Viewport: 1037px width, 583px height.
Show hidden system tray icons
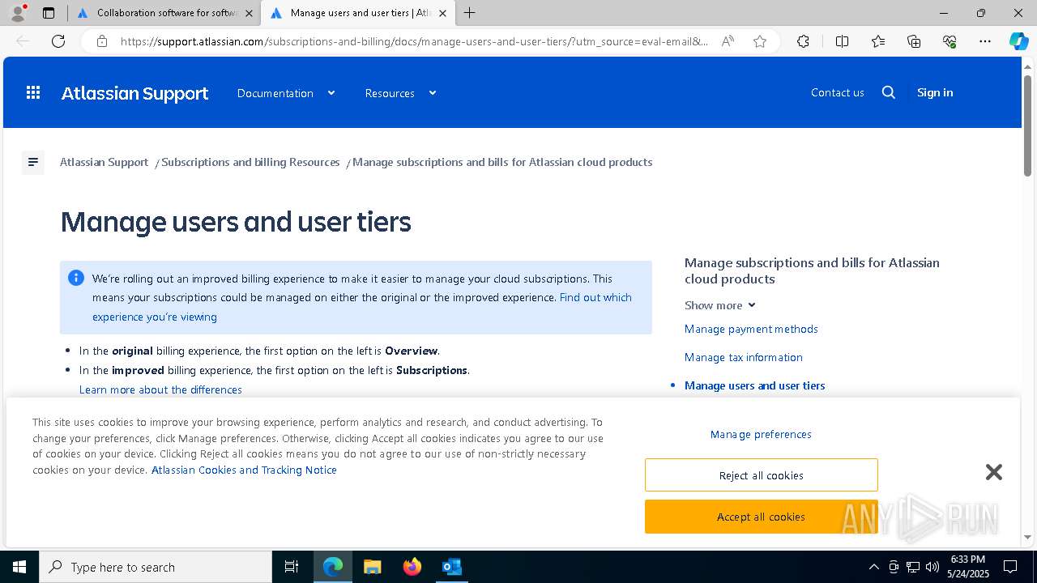tap(873, 567)
